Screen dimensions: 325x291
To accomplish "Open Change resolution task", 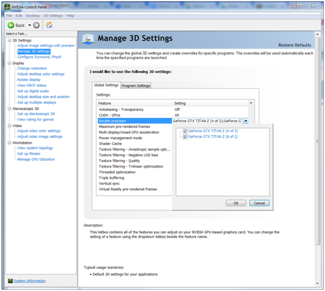I will click(32, 68).
